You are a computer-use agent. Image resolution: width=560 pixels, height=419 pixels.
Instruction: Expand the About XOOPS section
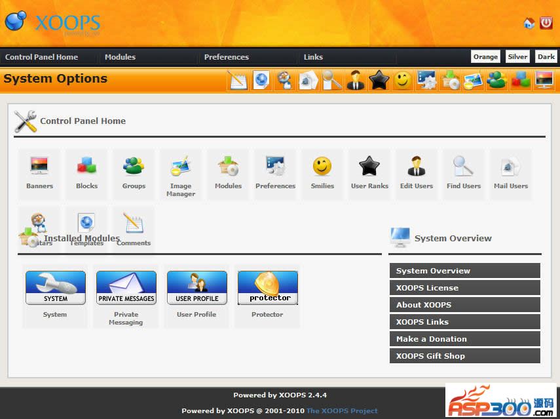click(464, 305)
